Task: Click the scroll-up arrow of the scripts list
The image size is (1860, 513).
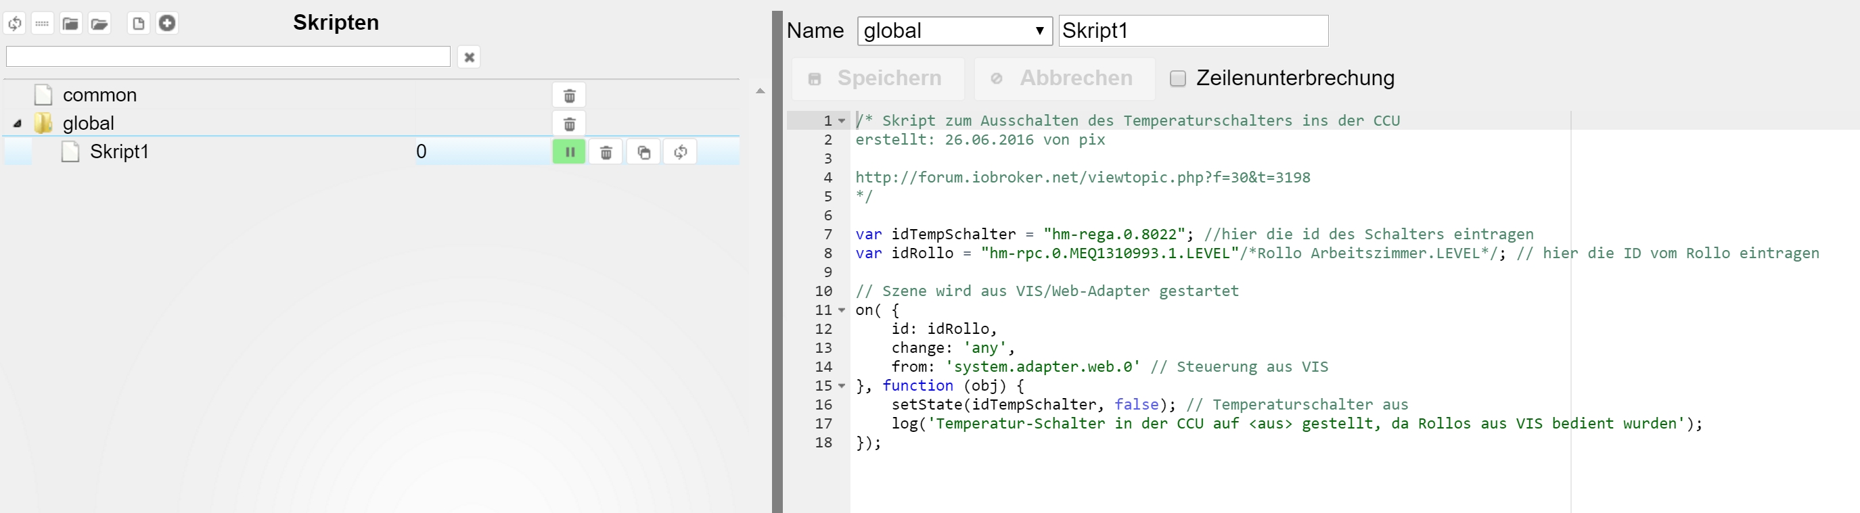Action: [x=760, y=91]
